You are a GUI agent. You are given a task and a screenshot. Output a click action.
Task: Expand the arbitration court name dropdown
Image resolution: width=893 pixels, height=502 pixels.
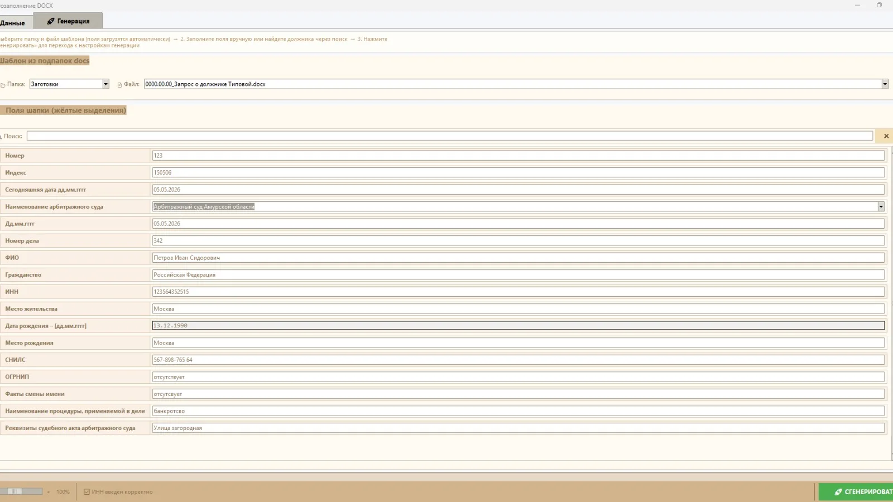881,207
